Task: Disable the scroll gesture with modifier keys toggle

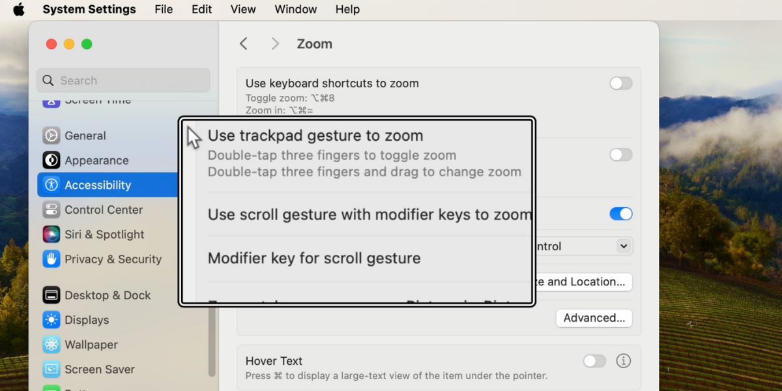Action: pyautogui.click(x=620, y=214)
